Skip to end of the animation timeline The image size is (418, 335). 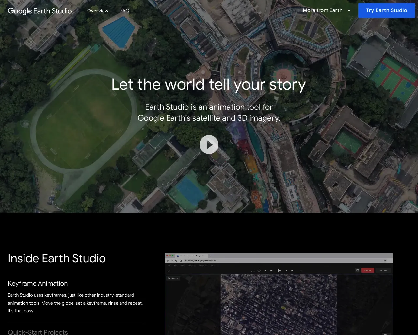tap(293, 271)
